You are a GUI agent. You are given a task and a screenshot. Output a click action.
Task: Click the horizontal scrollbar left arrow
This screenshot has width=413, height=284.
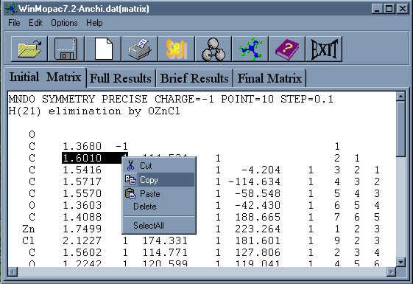13,271
